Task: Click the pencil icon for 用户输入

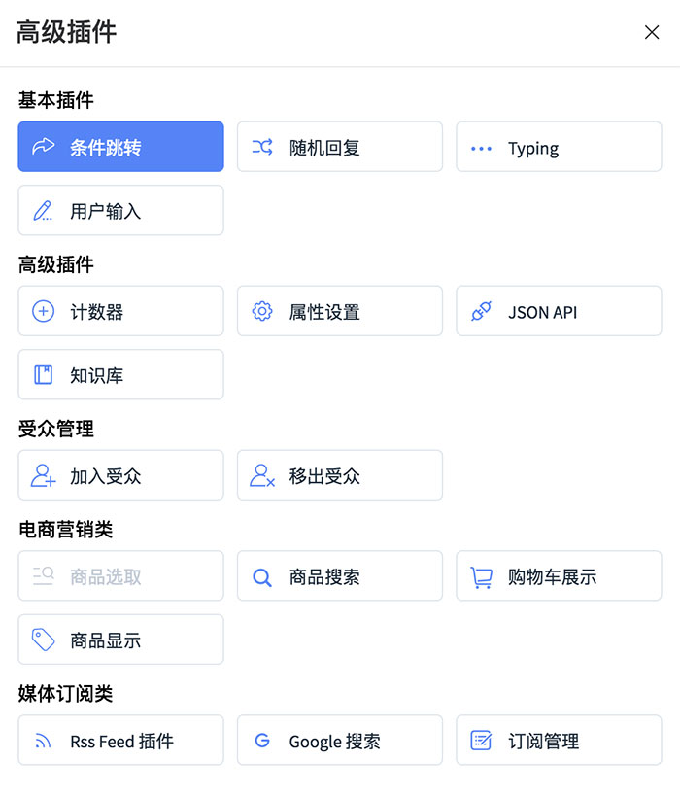Action: coord(43,210)
